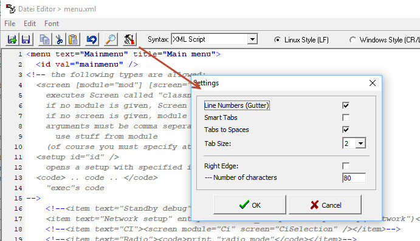Click line 2 '<id val="mainmenu" />' code
The height and width of the screenshot is (241, 420).
point(87,64)
